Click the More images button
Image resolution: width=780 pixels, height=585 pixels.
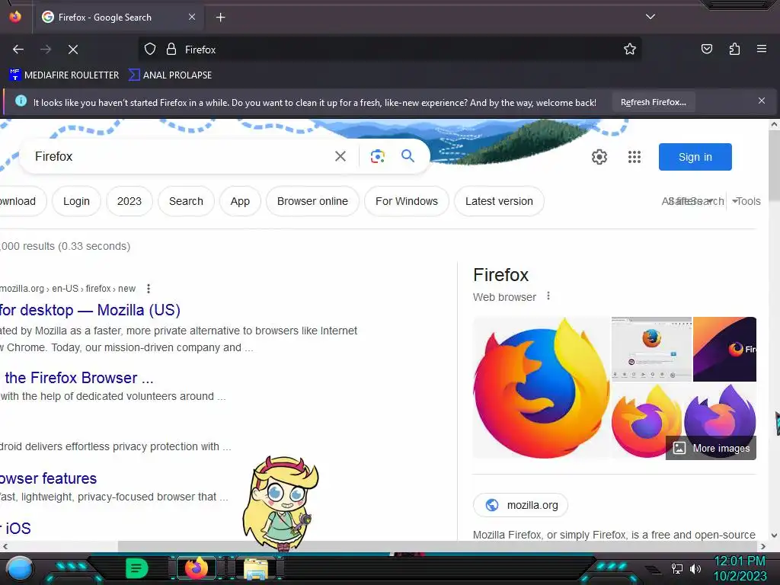[711, 448]
